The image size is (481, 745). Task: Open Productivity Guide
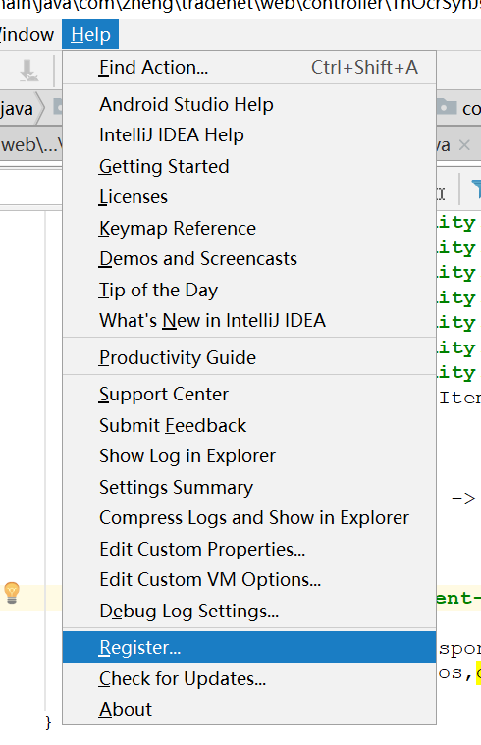pyautogui.click(x=249, y=357)
